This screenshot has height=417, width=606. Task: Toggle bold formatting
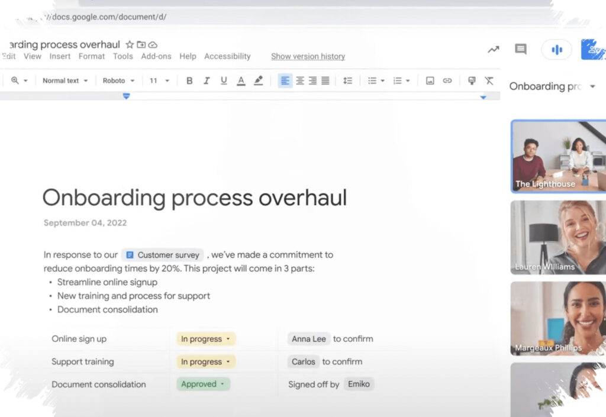coord(189,80)
